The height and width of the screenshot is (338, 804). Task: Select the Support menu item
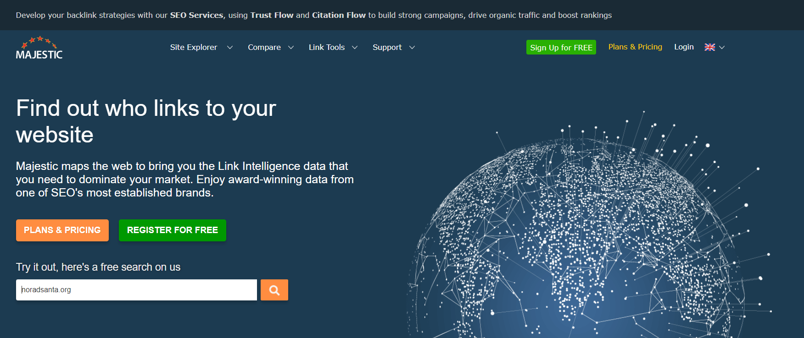click(387, 47)
